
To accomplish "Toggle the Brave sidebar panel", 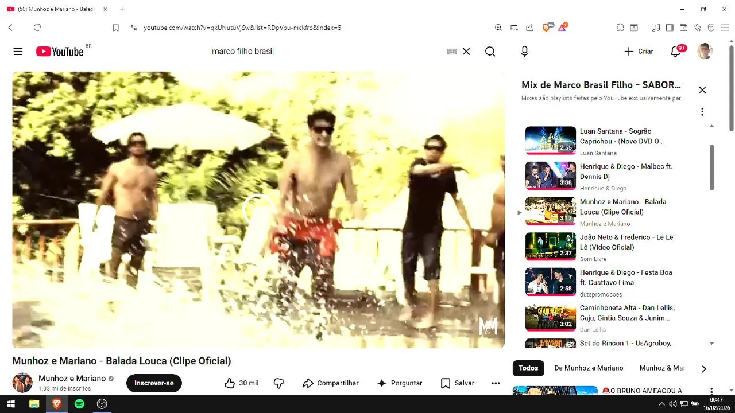I will click(x=670, y=28).
